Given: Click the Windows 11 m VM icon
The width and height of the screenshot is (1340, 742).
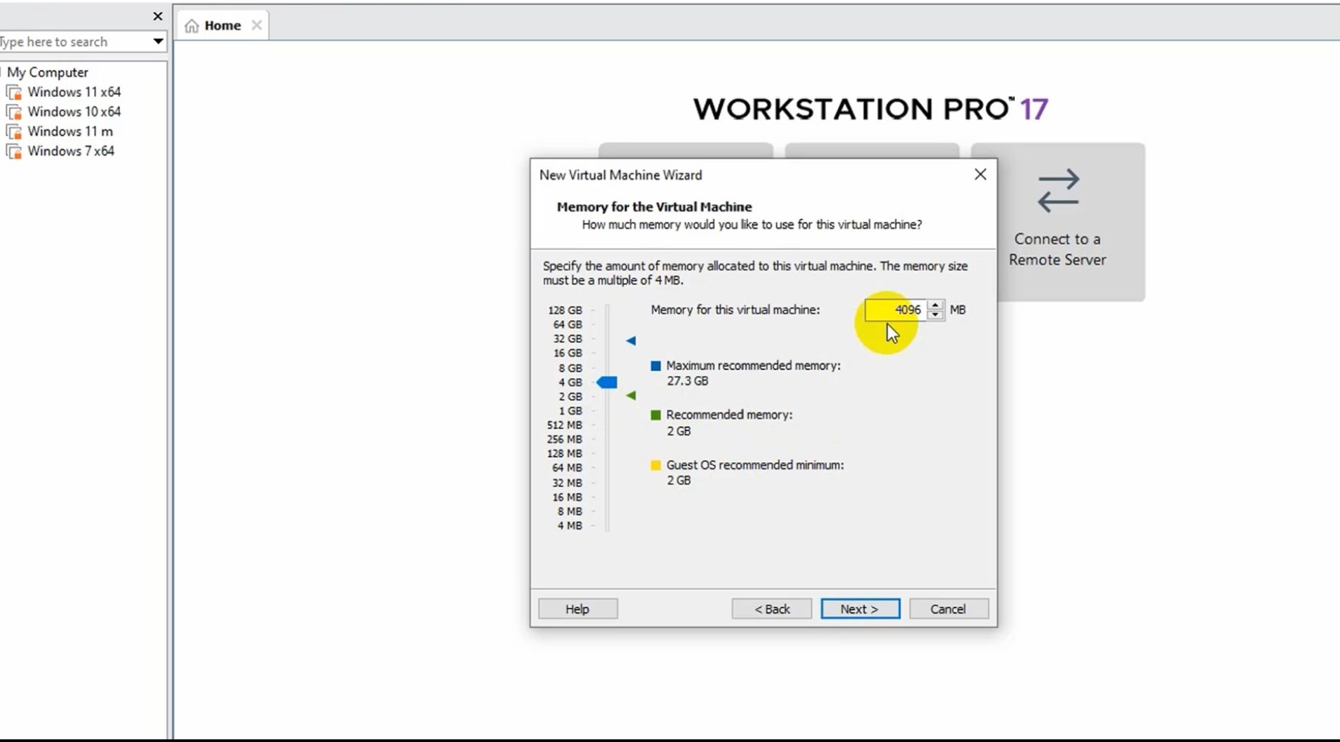Looking at the screenshot, I should [13, 132].
